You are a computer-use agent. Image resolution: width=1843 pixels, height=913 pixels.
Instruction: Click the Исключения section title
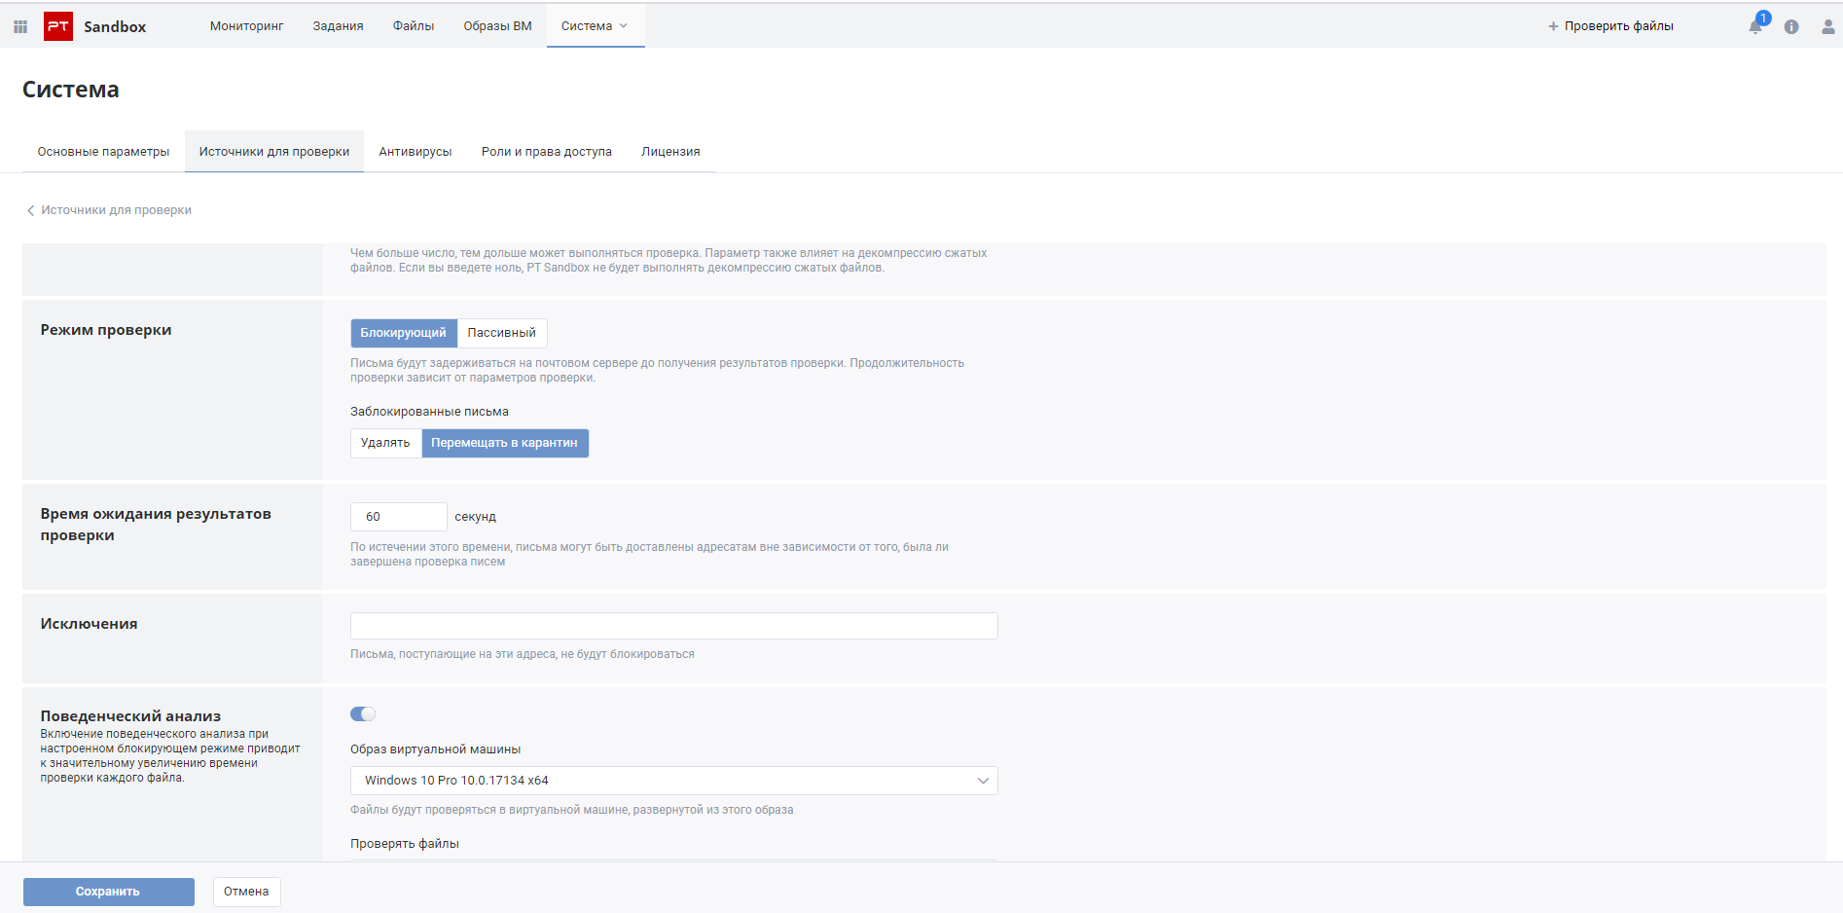coord(89,624)
